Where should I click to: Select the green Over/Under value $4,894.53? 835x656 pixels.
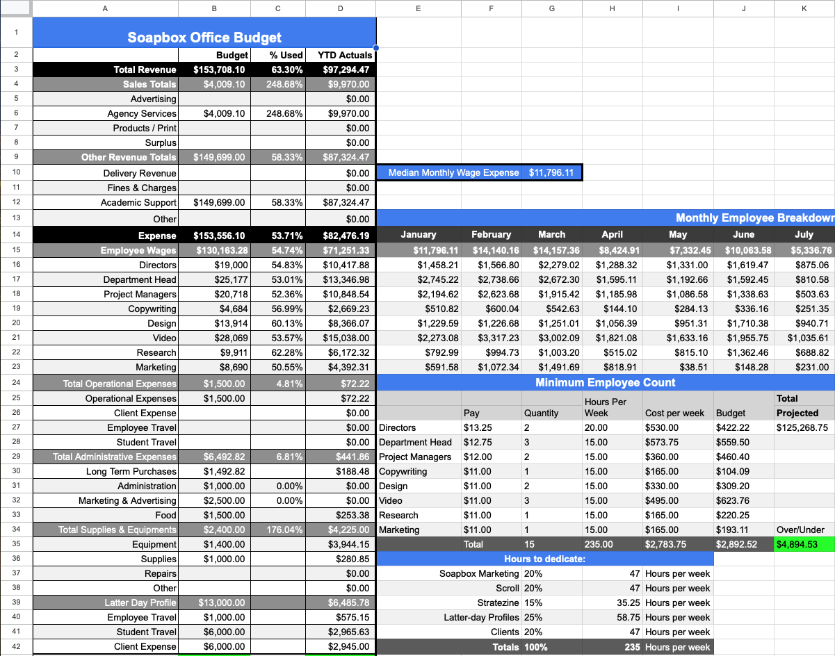point(803,544)
